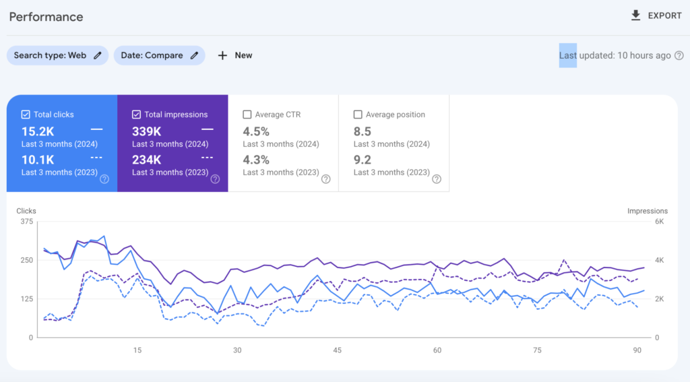Uncheck the Total impressions checkbox
Viewport: 690px width, 382px height.
136,115
